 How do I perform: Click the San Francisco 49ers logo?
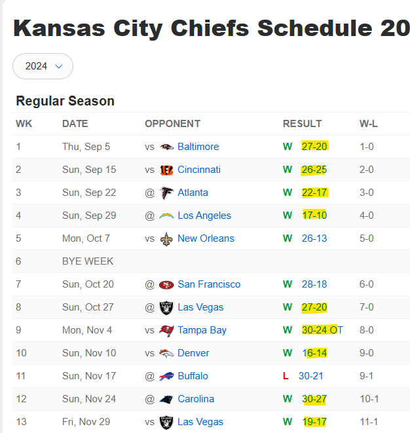tap(166, 284)
